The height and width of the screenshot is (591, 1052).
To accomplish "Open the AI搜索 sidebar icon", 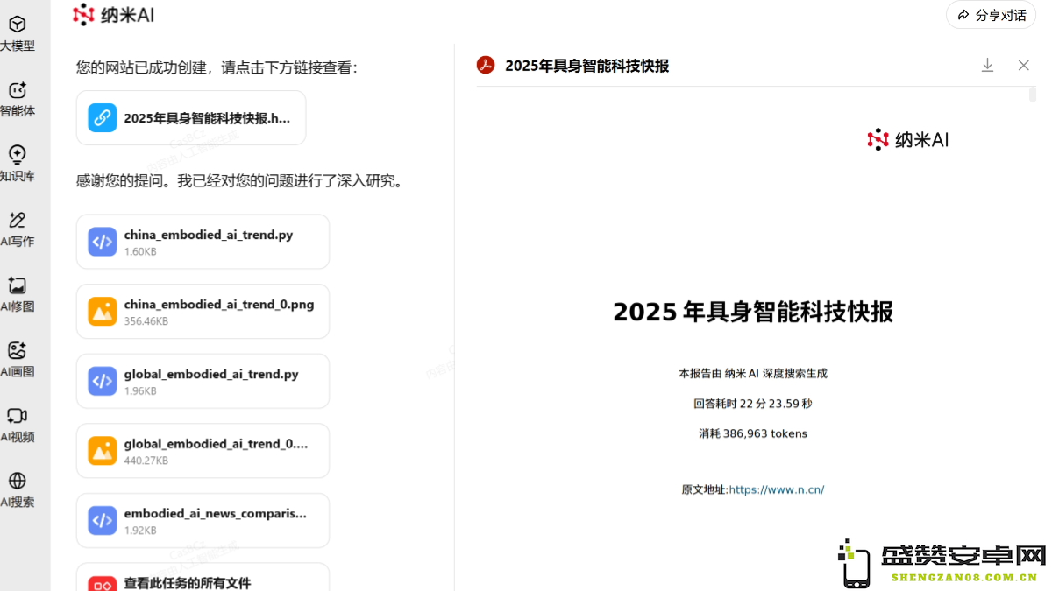I will (x=17, y=481).
